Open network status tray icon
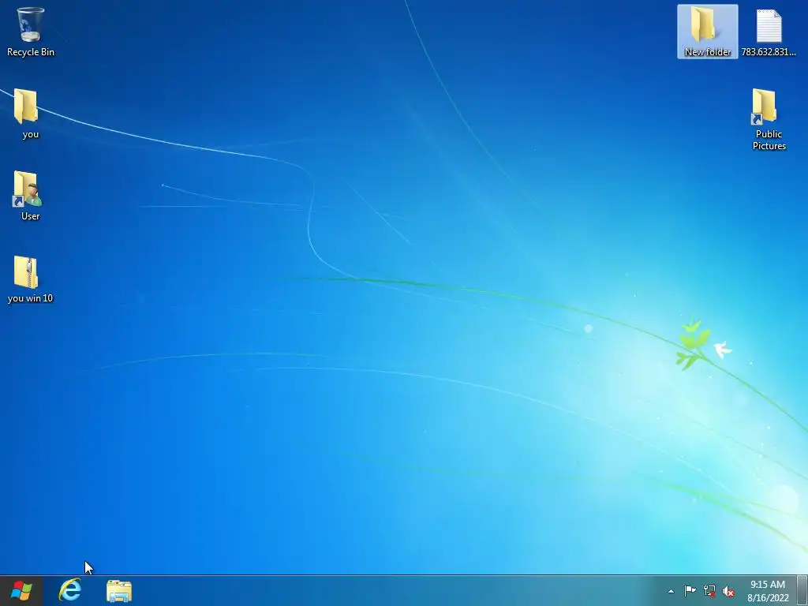Screen dimensions: 808x606 tap(709, 591)
